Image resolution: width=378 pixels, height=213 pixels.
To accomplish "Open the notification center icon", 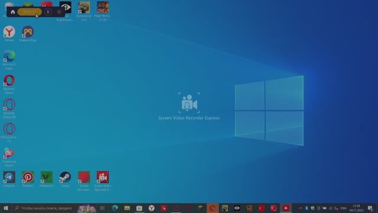I will point(370,208).
